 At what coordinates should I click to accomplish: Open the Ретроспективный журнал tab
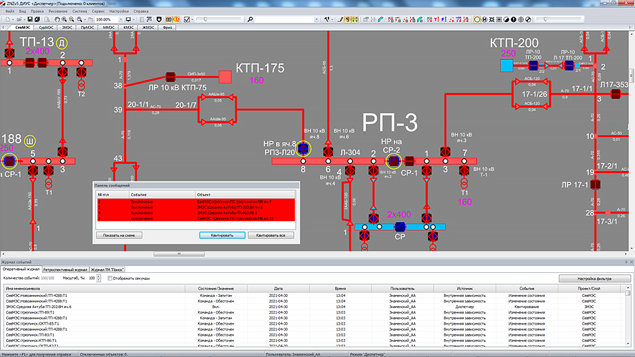pyautogui.click(x=66, y=269)
